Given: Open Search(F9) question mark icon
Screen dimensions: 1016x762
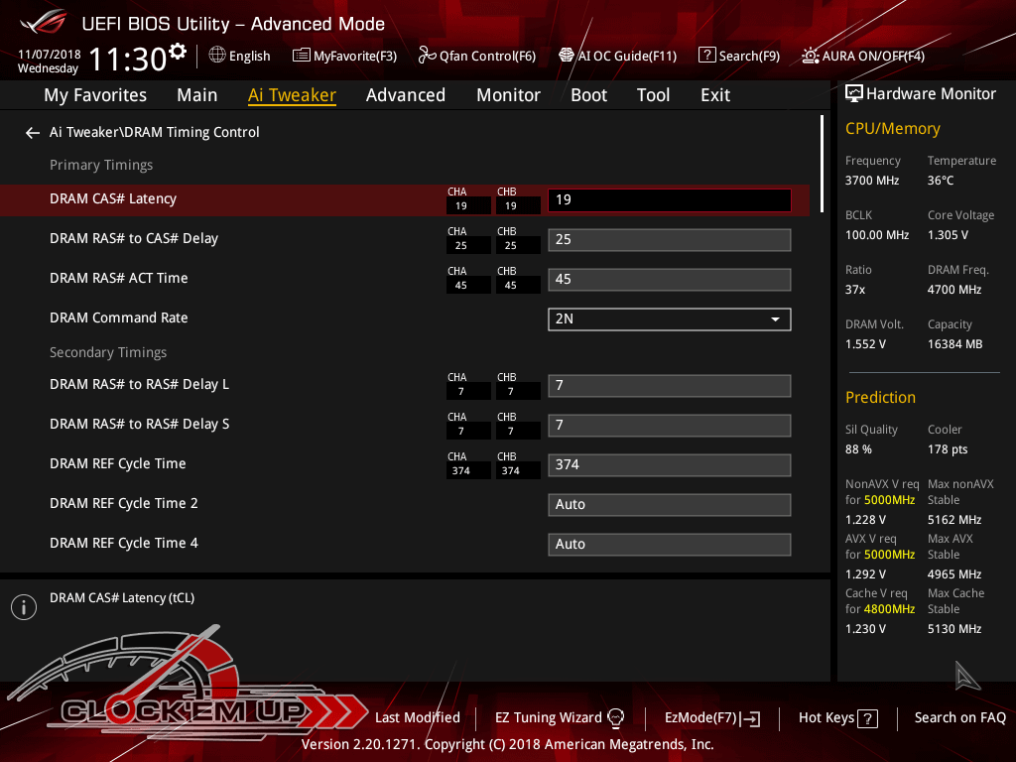Looking at the screenshot, I should (x=706, y=56).
